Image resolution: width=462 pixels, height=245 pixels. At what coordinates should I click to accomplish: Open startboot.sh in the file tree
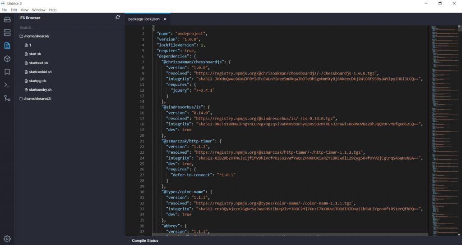pos(38,63)
